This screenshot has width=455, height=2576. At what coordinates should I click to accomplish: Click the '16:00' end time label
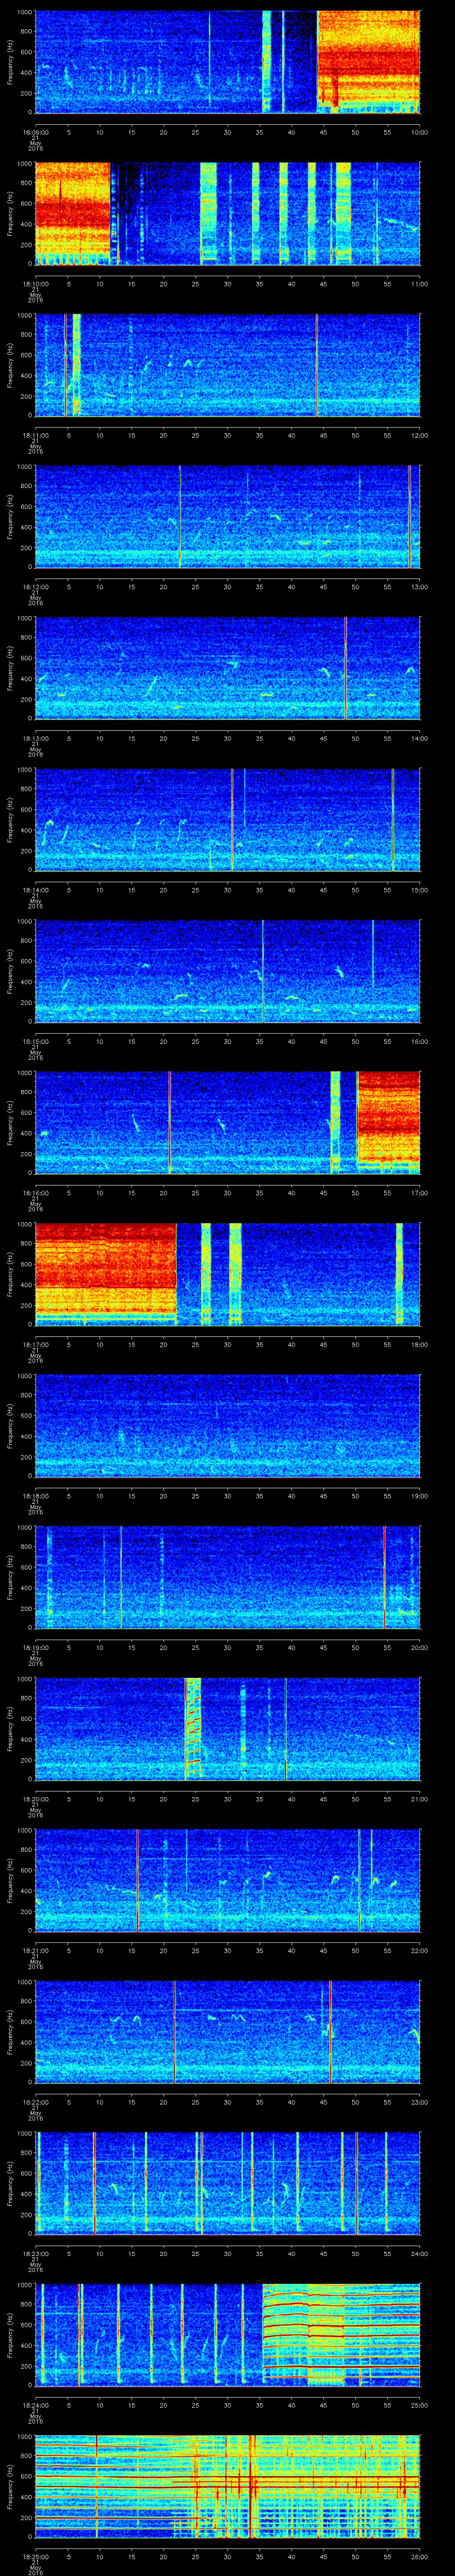tap(419, 1041)
